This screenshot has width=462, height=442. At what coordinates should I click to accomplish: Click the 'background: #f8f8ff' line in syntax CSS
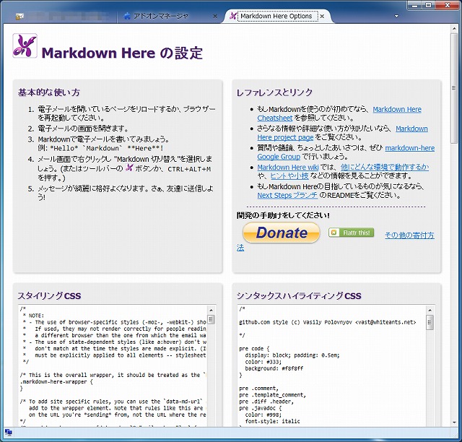tap(274, 368)
